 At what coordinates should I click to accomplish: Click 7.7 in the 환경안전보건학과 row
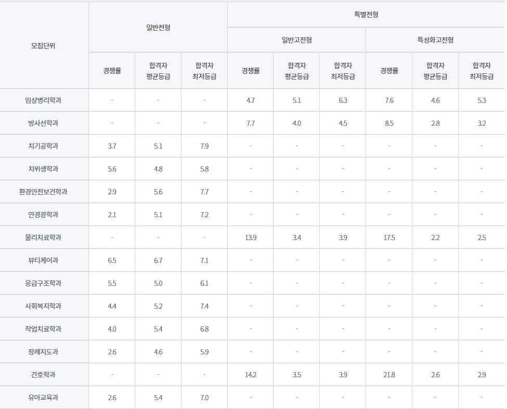tap(204, 192)
